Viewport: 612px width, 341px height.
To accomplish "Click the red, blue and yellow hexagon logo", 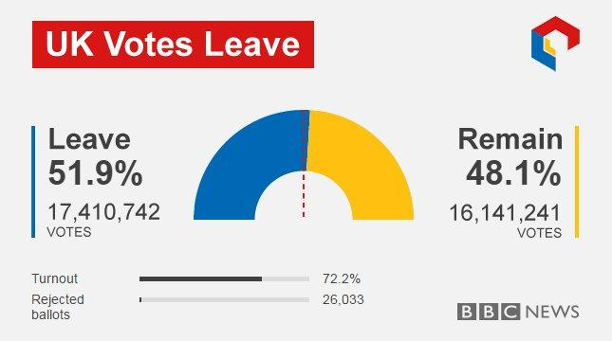I will [x=555, y=44].
